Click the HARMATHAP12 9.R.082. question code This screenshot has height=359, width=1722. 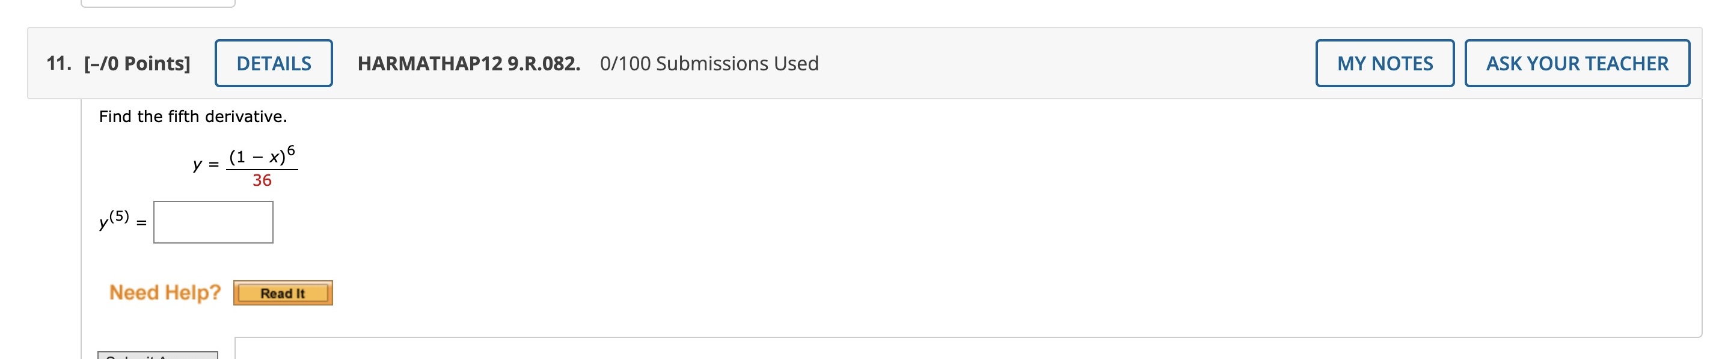point(468,64)
